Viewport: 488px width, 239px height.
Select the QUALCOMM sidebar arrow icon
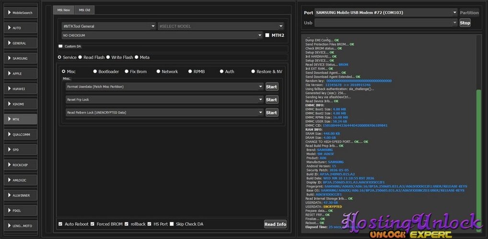[9, 134]
